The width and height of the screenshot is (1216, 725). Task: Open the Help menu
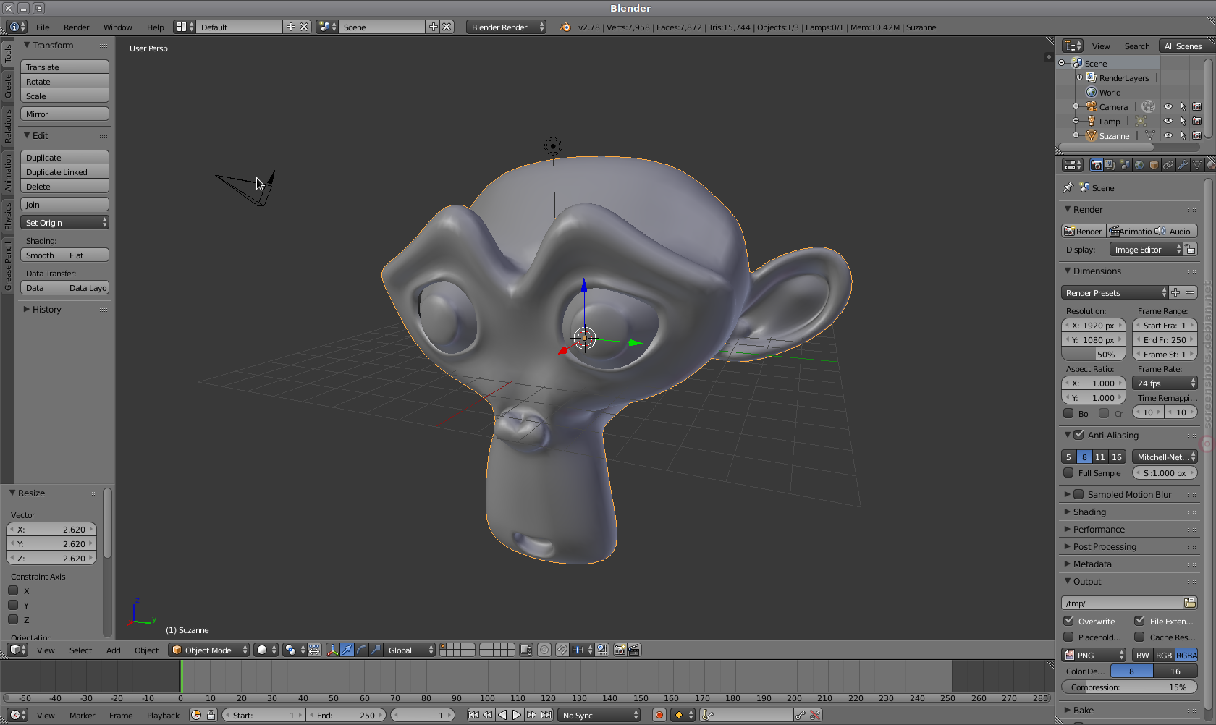click(x=155, y=27)
